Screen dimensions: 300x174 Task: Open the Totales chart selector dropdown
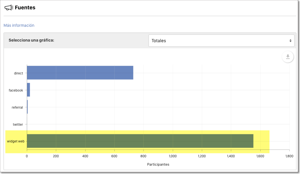click(x=221, y=41)
